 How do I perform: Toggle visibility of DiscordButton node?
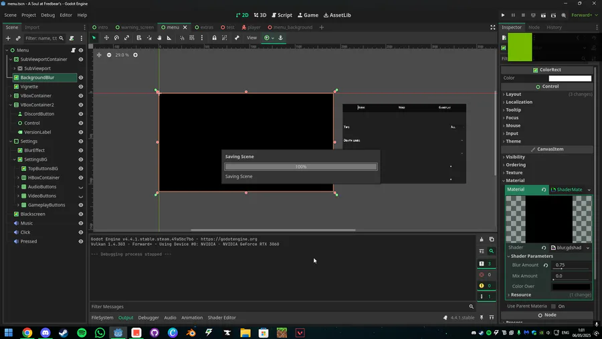(x=81, y=114)
